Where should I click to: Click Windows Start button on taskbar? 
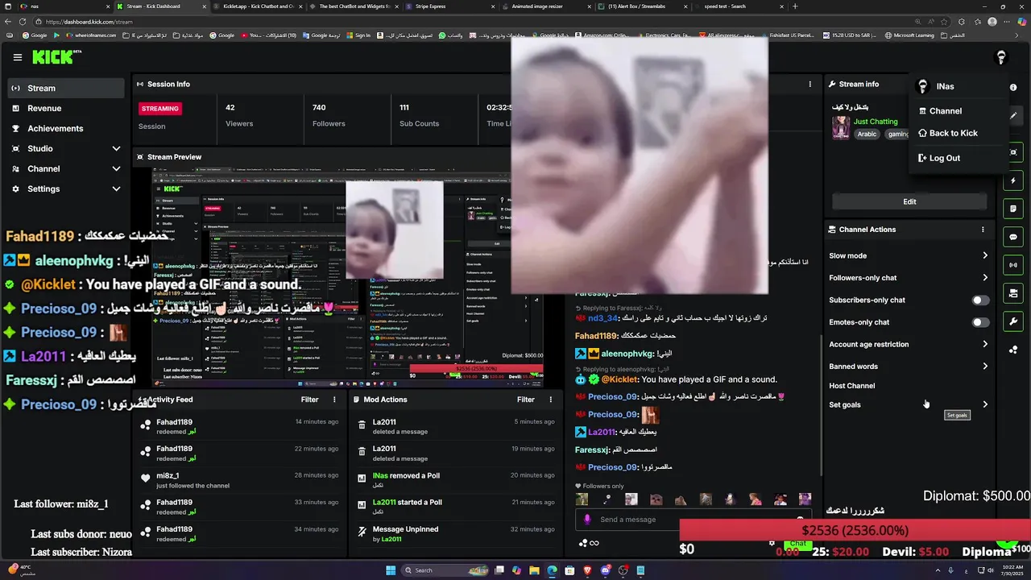(x=391, y=570)
